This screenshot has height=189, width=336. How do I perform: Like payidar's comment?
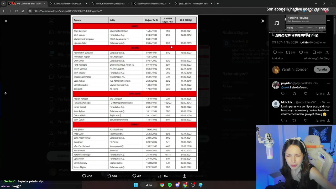point(306,93)
